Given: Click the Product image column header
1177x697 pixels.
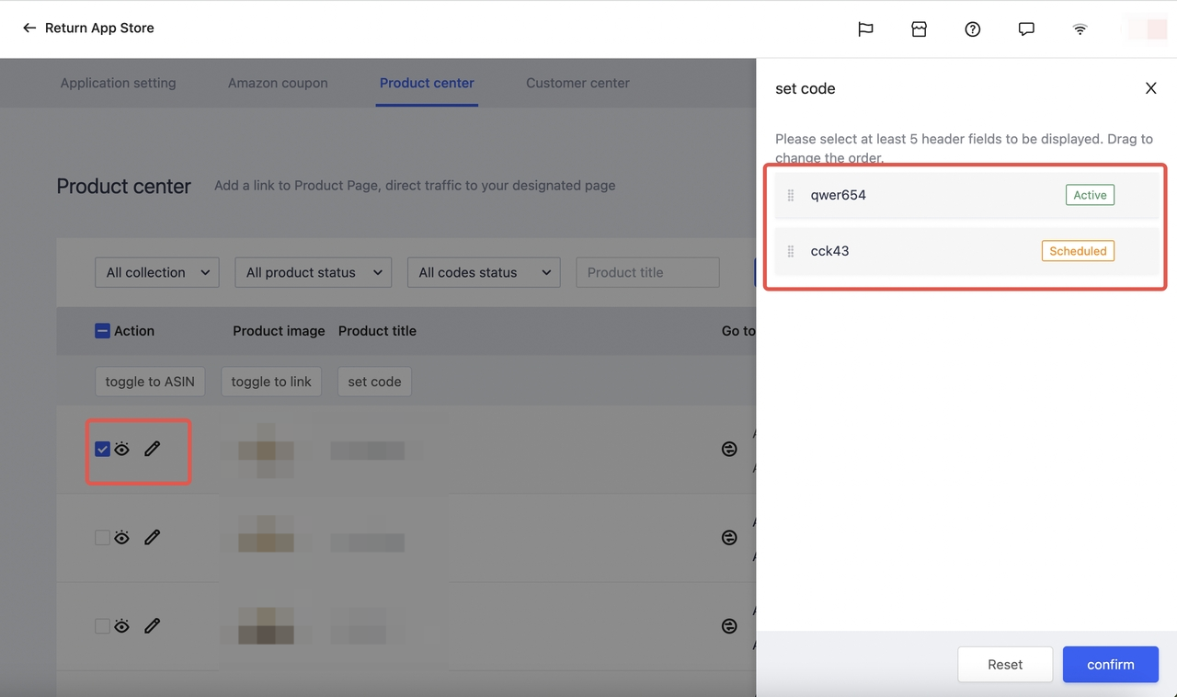Looking at the screenshot, I should [279, 331].
